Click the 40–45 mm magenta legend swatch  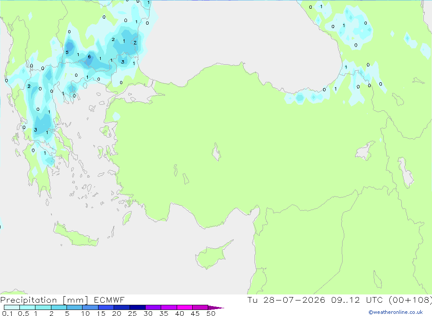184,307
